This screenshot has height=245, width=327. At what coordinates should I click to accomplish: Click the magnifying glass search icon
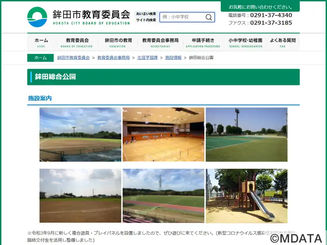[x=208, y=17]
